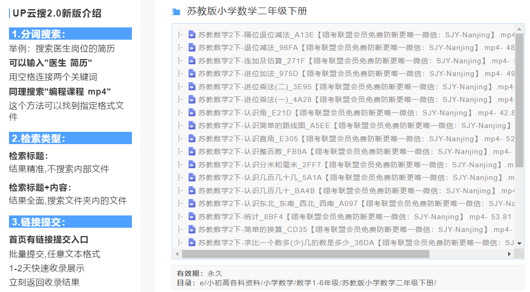This screenshot has height=292, width=530.
Task: Click video file icon for 隔位退位减法_A13E
Action: pos(191,34)
